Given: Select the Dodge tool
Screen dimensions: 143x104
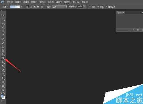Looking at the screenshot, I should (3, 66).
